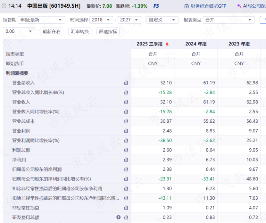The height and width of the screenshot is (223, 266).
Task: Open the AI写公司深 tool
Action: coord(251,6)
